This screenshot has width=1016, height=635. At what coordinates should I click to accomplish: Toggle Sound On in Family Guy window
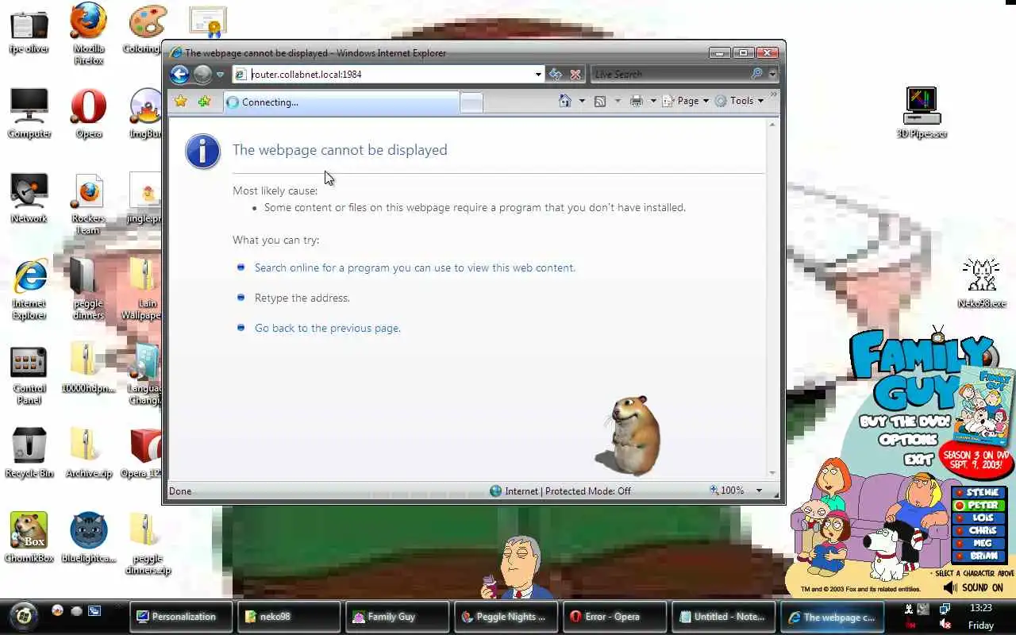pos(973,587)
